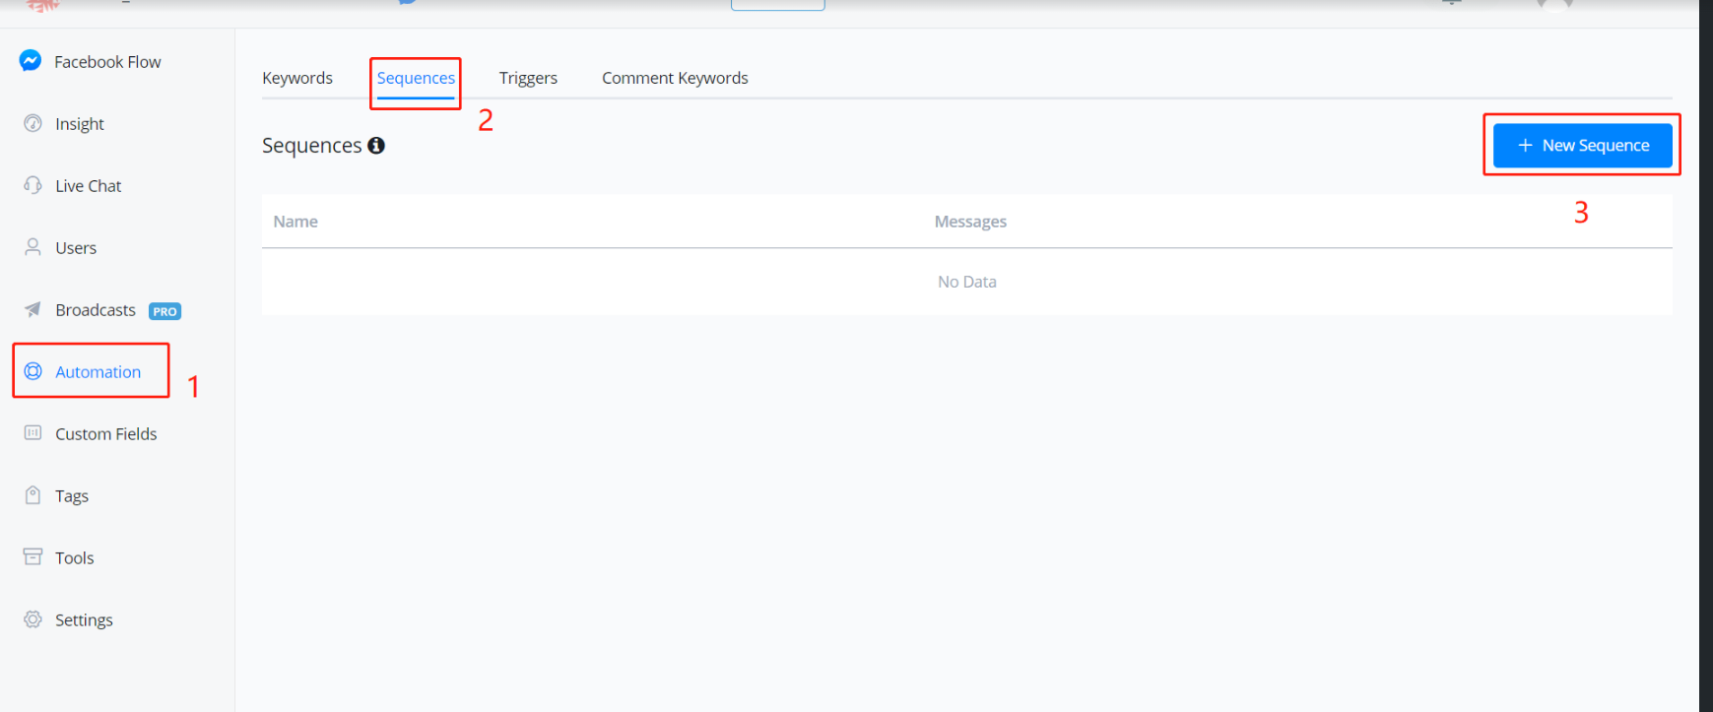1713x712 pixels.
Task: Click the PRO badge beside Broadcasts
Action: click(165, 311)
